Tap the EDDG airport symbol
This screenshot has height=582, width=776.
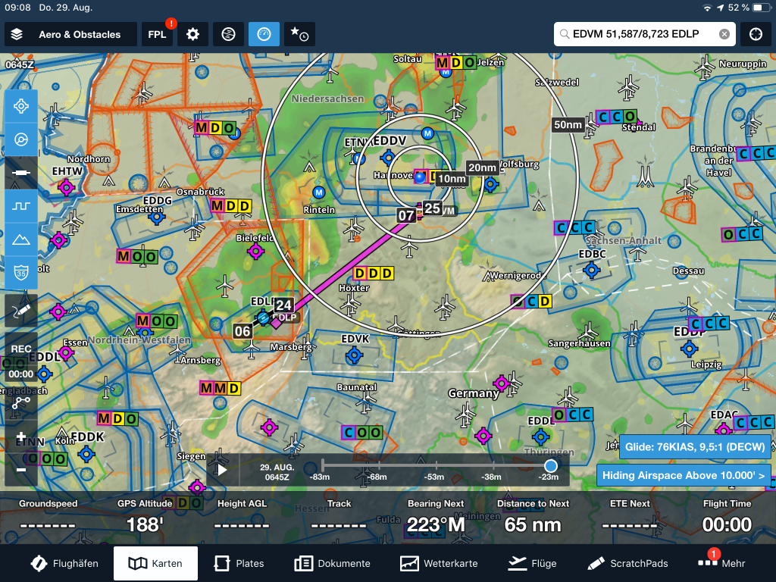[x=157, y=217]
